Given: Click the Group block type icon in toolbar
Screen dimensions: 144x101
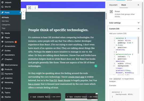Looking at the screenshot, I should click(30, 8).
